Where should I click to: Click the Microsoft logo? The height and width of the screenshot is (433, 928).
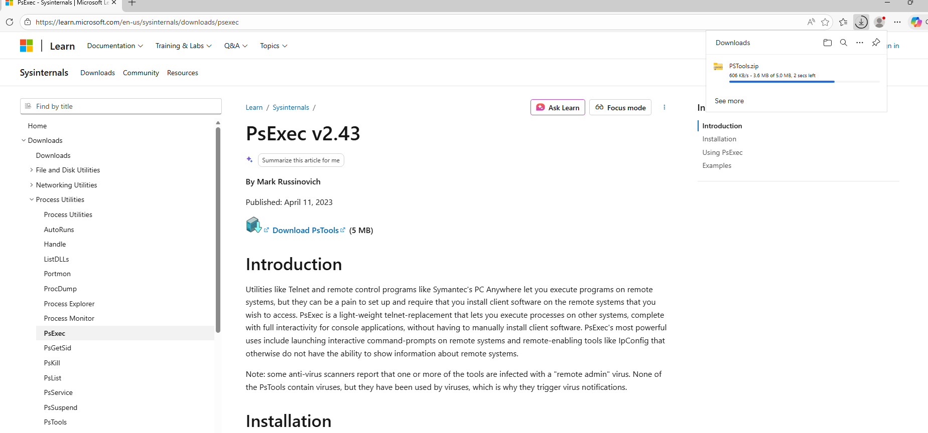(26, 46)
